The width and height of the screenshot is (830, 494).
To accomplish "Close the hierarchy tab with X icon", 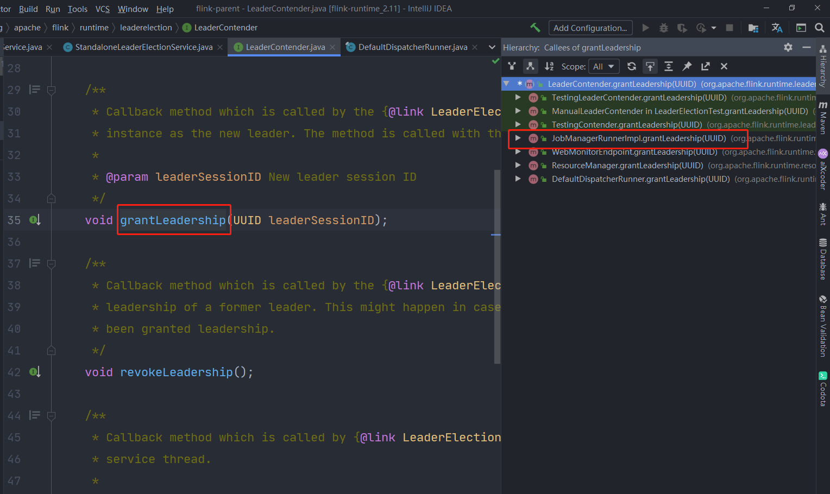I will click(x=724, y=66).
